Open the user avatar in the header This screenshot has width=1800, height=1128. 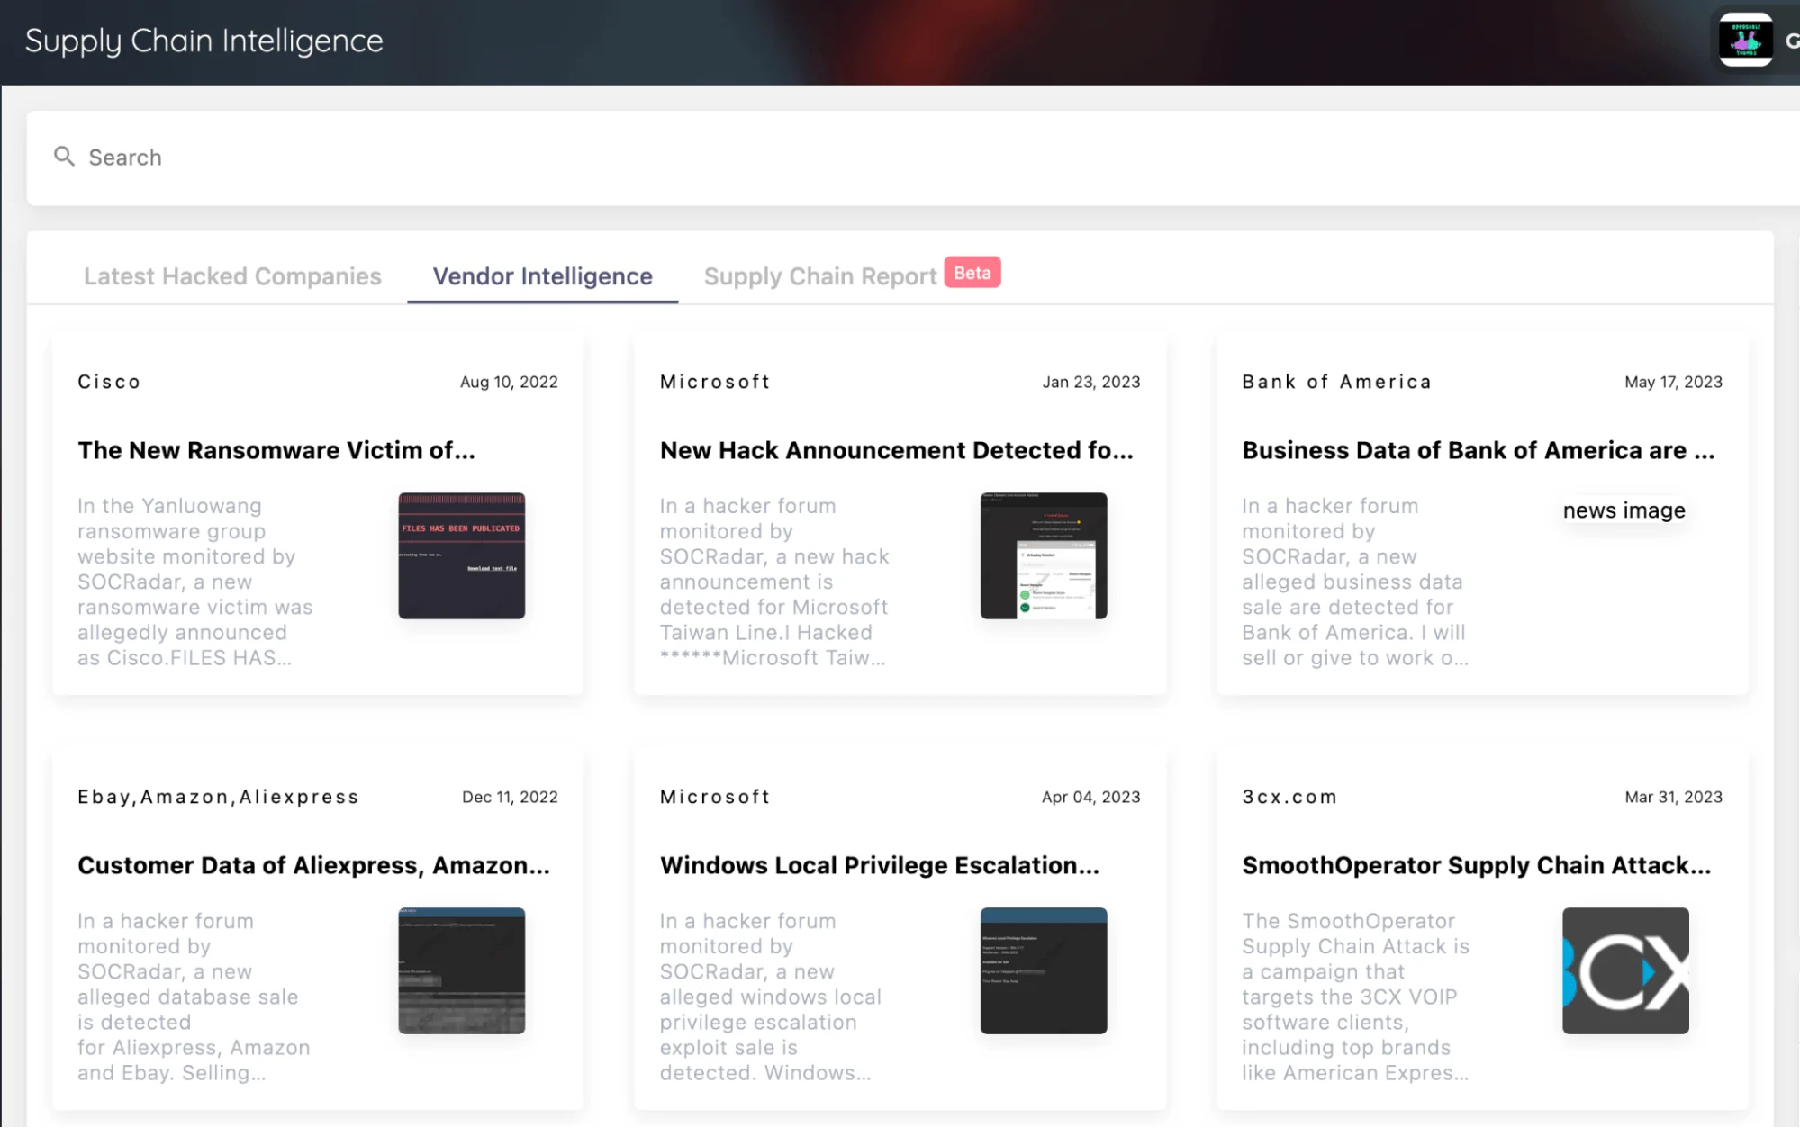click(x=1745, y=40)
